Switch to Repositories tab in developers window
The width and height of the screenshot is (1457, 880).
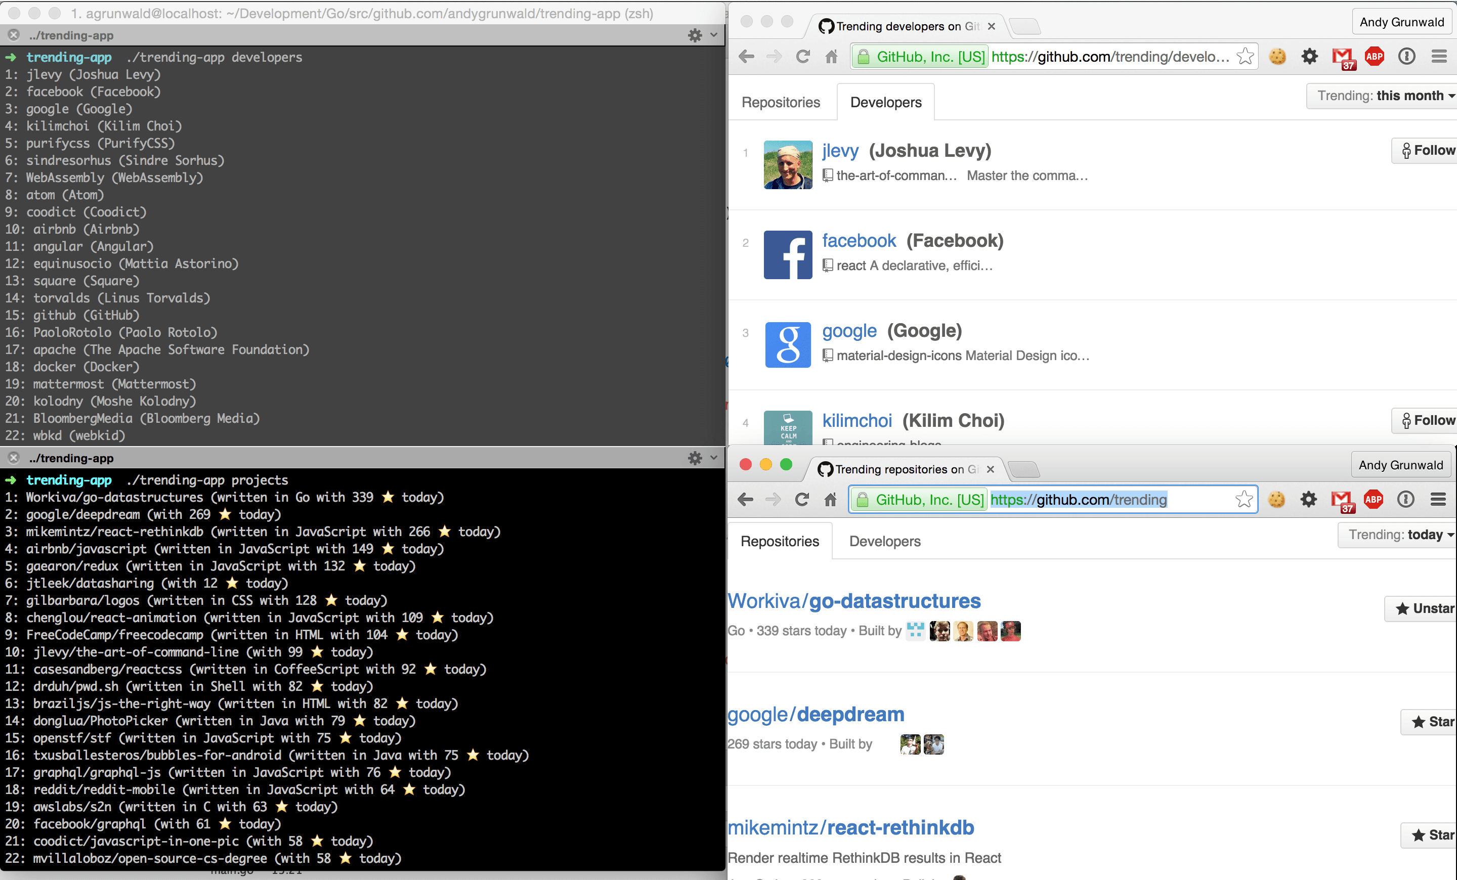[781, 102]
